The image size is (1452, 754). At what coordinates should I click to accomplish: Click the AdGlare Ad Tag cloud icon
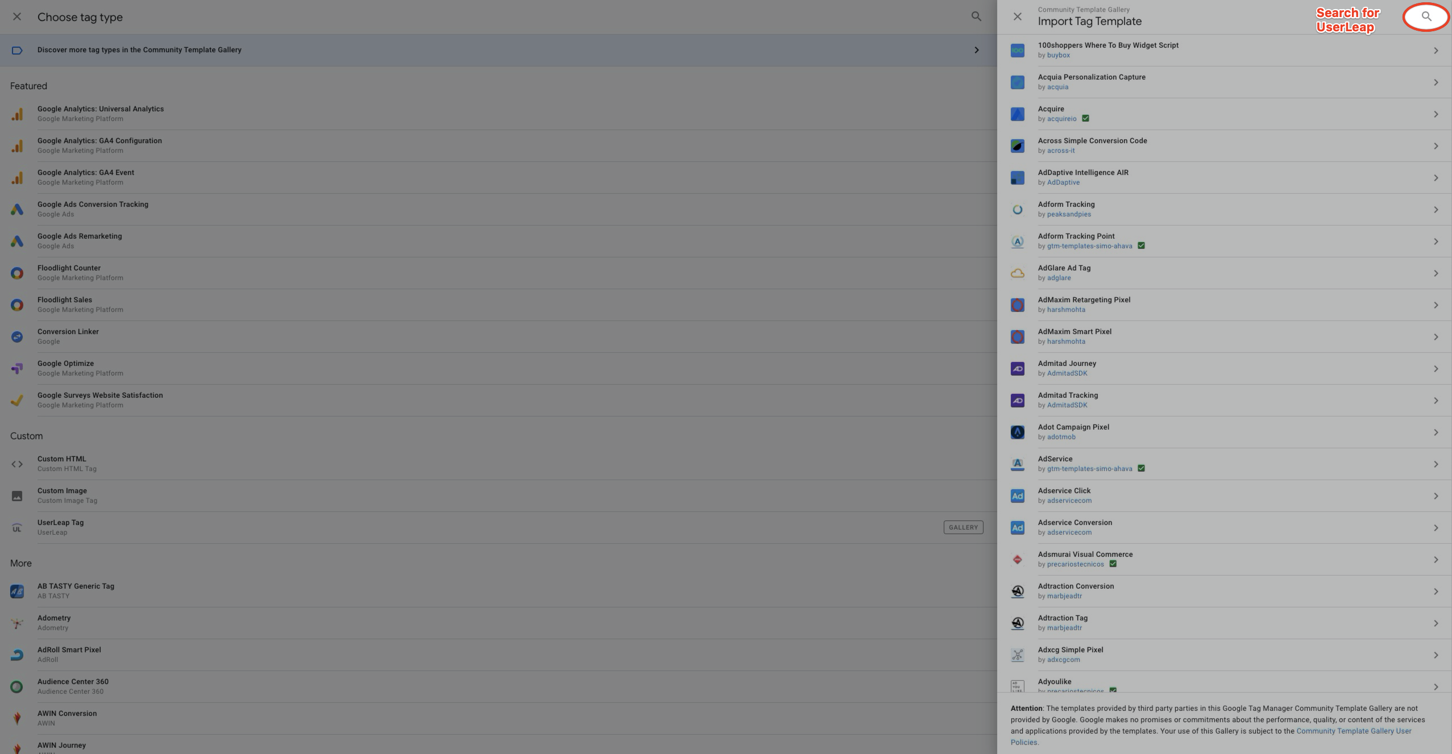pyautogui.click(x=1018, y=273)
